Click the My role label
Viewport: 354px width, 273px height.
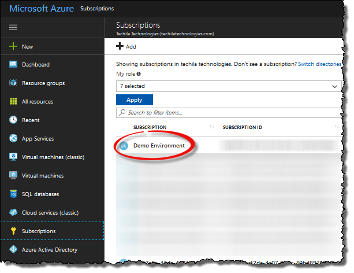point(125,73)
